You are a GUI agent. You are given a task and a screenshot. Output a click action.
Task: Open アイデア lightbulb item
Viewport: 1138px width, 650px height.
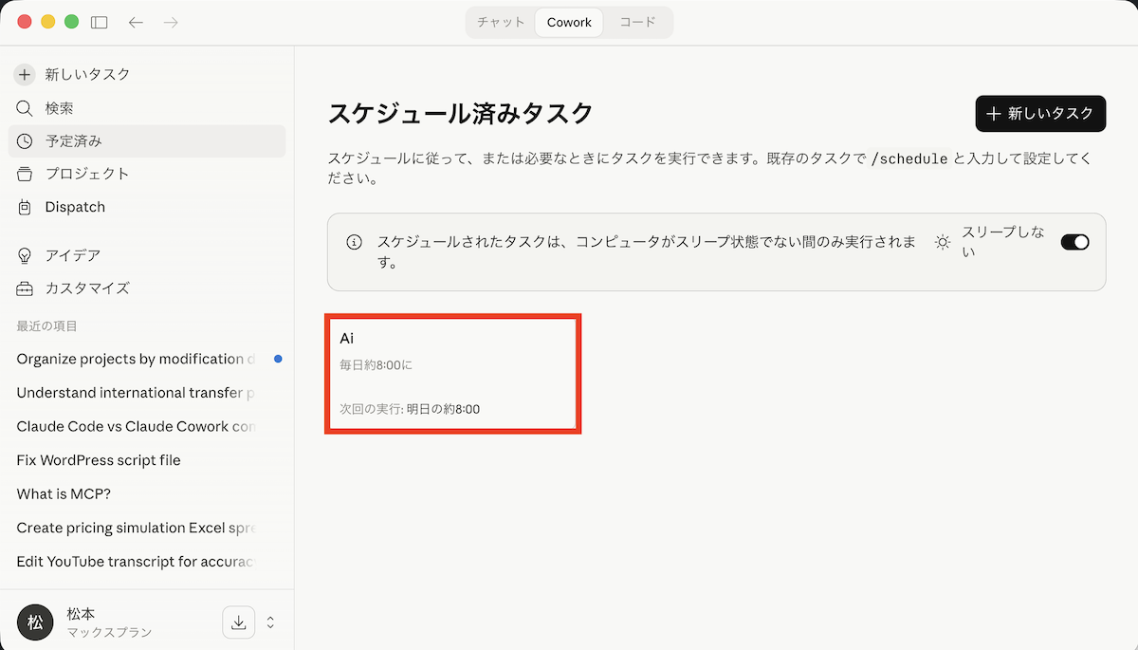coord(72,255)
